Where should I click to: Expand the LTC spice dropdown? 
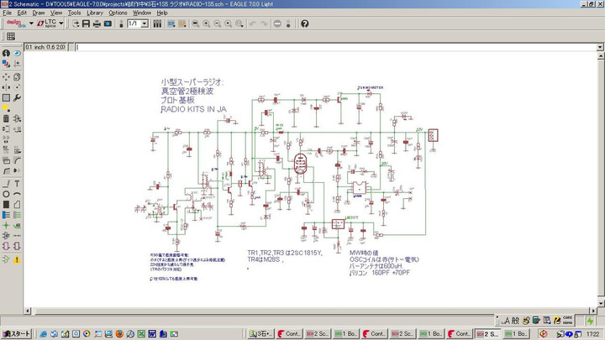(60, 24)
